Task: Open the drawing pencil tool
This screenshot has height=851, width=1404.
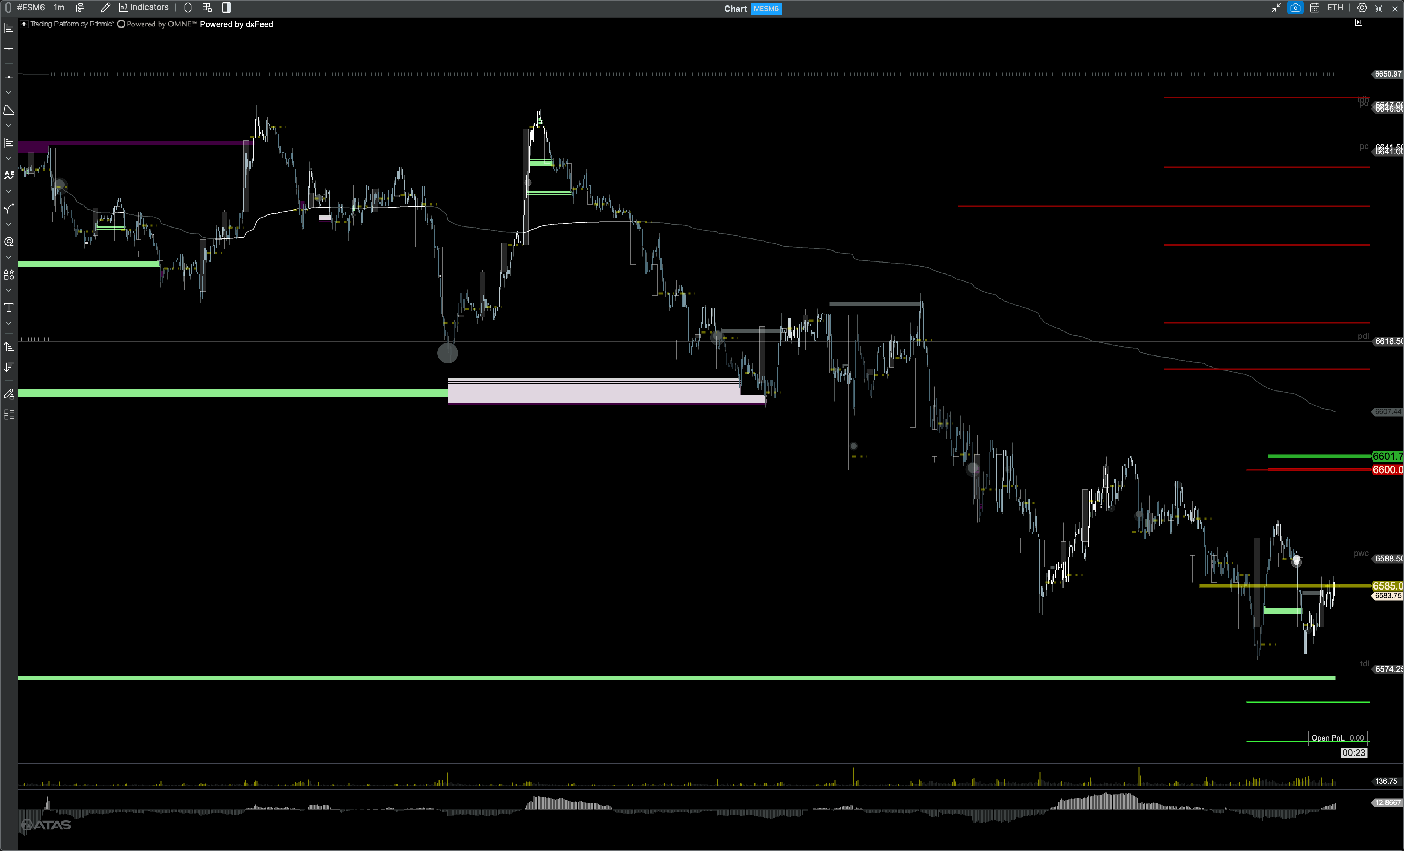Action: coord(105,8)
